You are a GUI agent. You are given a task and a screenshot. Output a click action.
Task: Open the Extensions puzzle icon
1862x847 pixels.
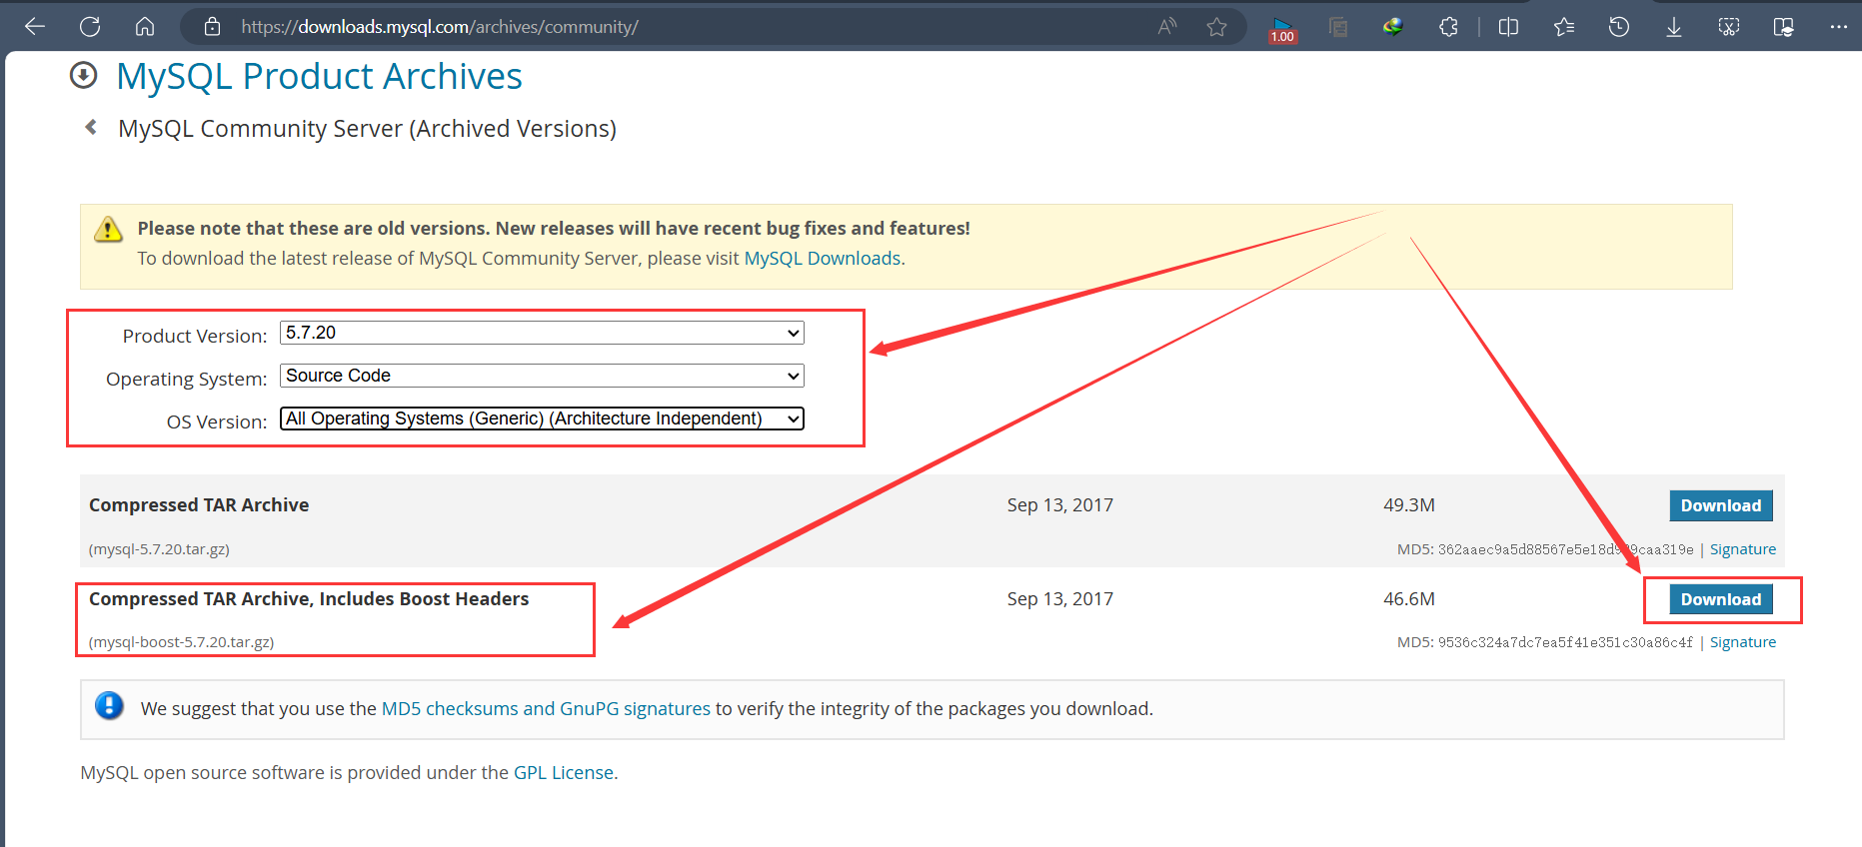click(1448, 27)
